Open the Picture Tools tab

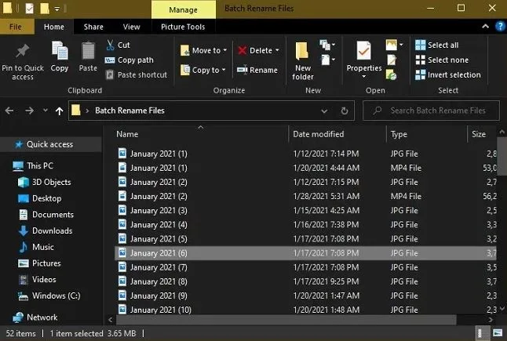pyautogui.click(x=183, y=27)
